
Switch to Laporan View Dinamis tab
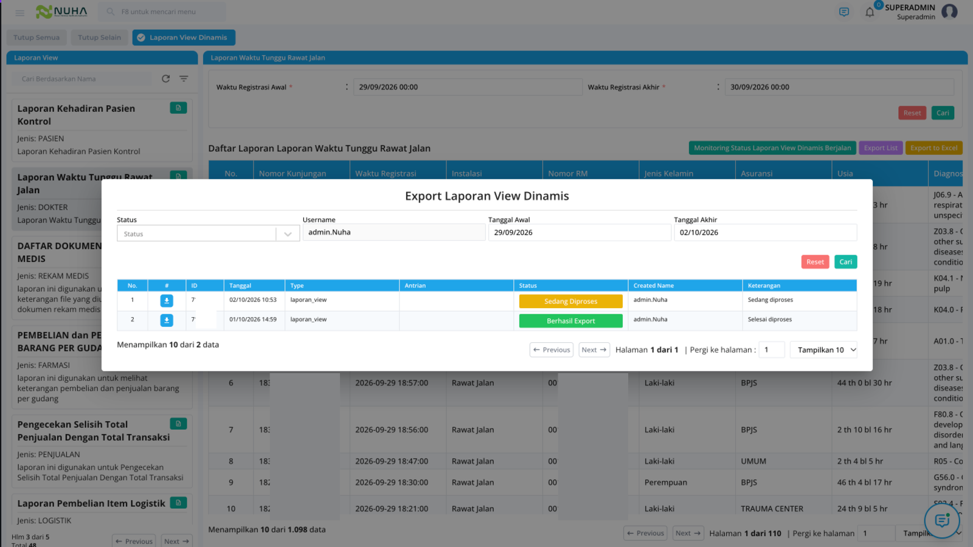point(184,38)
